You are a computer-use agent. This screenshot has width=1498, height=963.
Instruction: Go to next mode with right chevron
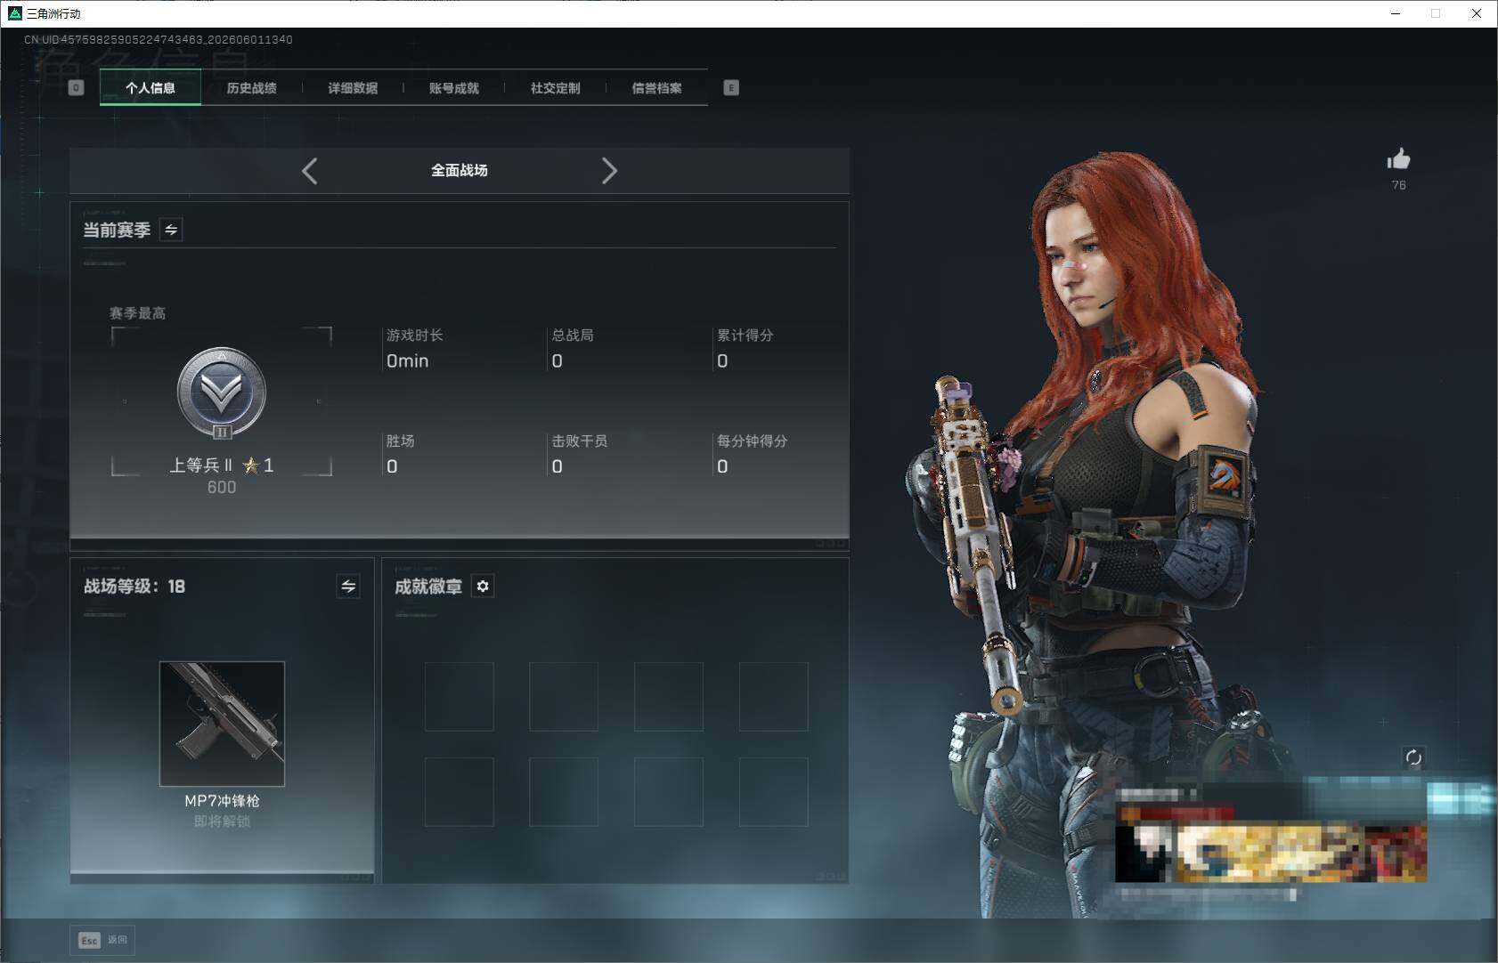(609, 171)
